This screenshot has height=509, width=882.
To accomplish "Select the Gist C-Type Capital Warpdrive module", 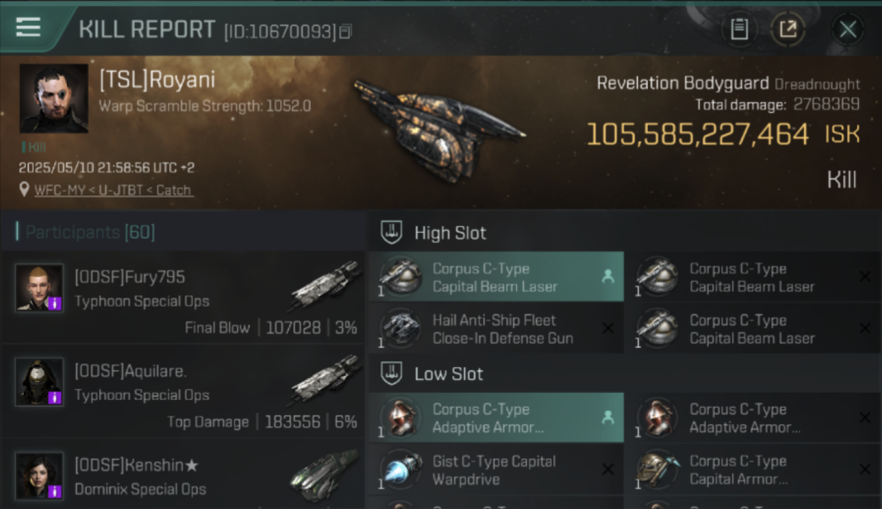I will pos(496,470).
